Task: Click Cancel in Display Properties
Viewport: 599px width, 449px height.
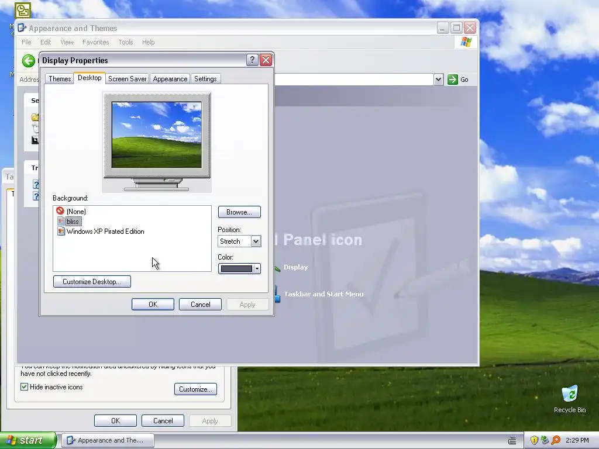Action: (x=200, y=304)
